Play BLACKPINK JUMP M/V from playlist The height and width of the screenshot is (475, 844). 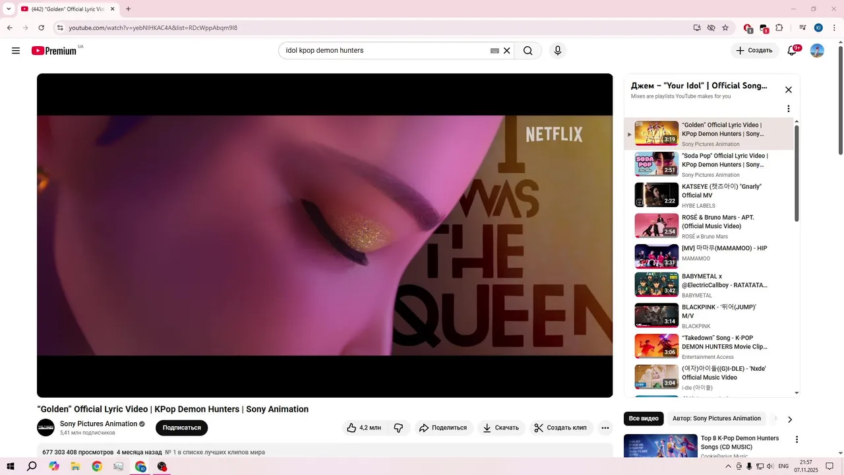709,316
